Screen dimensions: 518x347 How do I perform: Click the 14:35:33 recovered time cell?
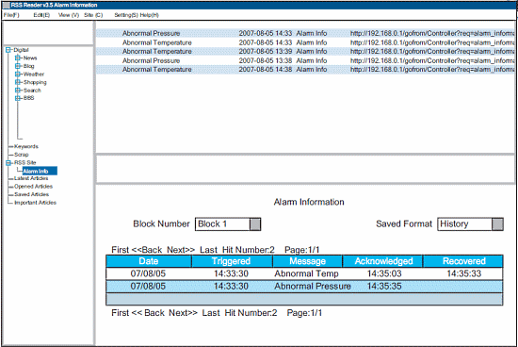click(x=463, y=273)
